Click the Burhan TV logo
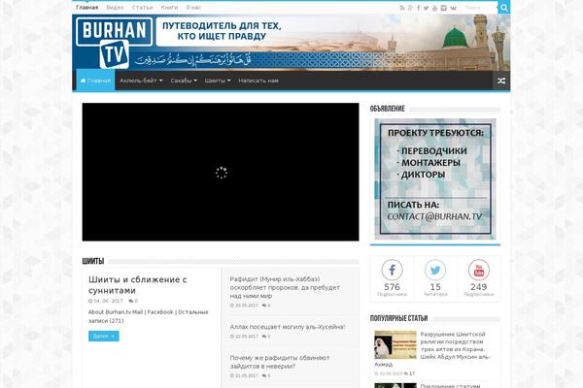 pos(114,43)
